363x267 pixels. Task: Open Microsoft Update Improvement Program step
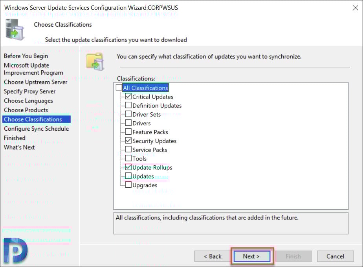coord(33,69)
